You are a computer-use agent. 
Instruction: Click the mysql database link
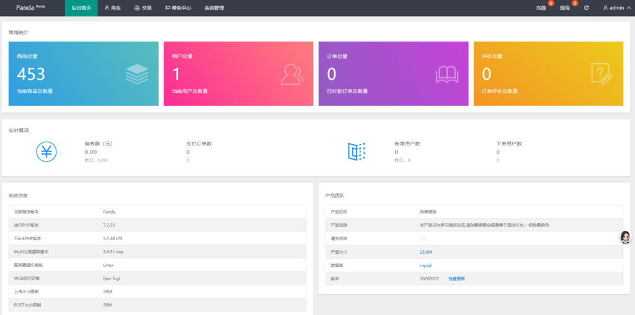pos(425,265)
